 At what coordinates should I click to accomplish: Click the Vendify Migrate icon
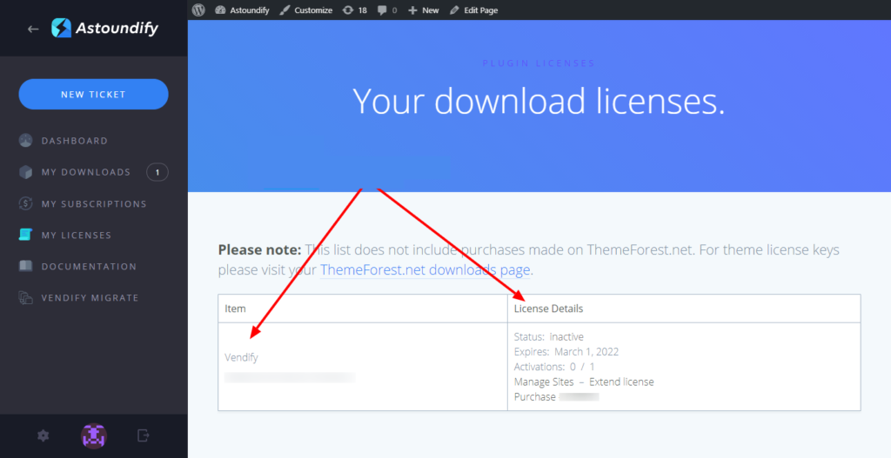coord(25,298)
